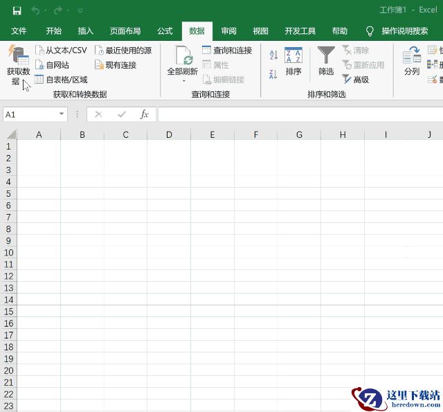Open the 文件 tab
Viewport: 443px width, 412px height.
point(19,30)
